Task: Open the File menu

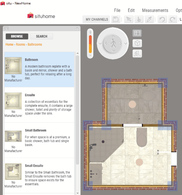Action: click(117, 11)
